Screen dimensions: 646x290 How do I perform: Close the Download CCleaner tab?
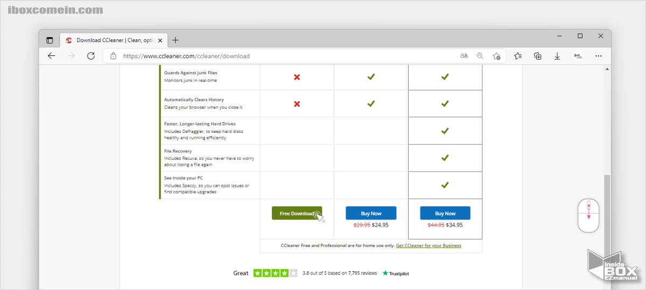coord(161,40)
